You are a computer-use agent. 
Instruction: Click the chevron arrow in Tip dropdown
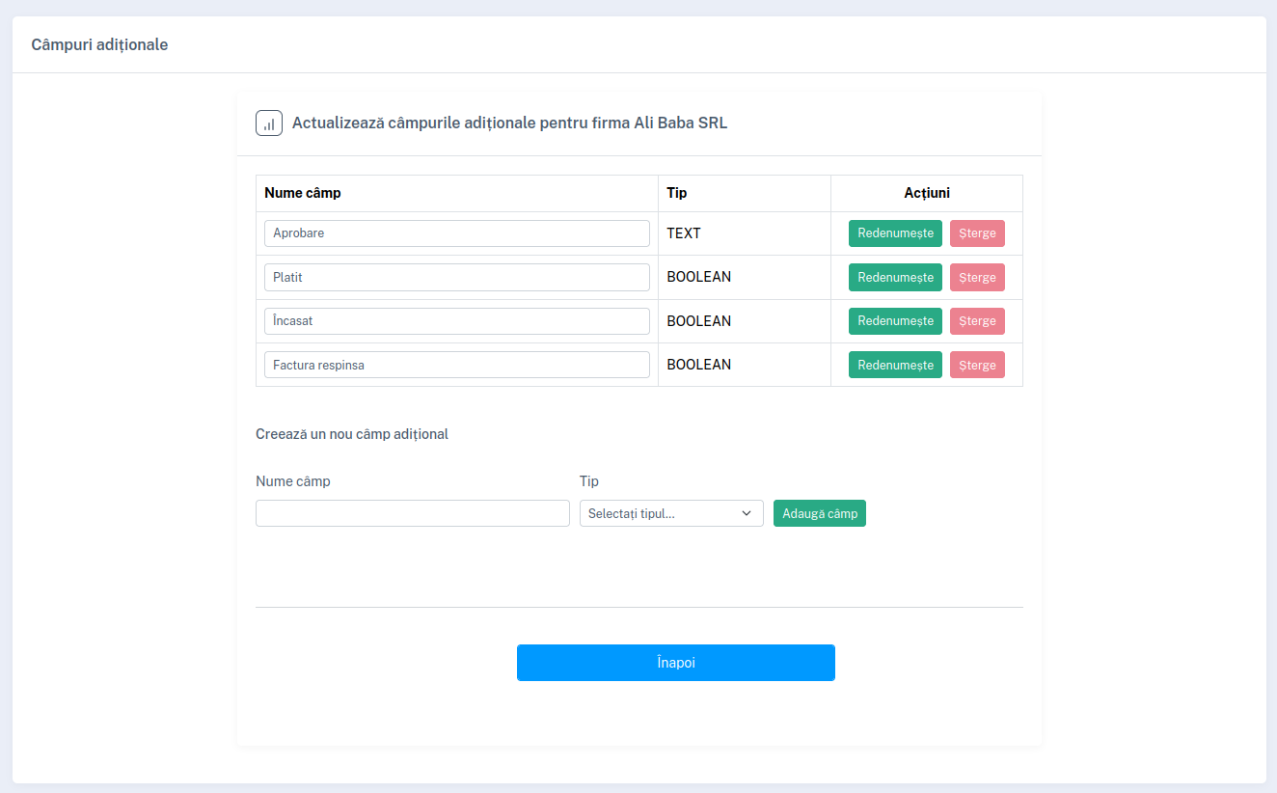pyautogui.click(x=746, y=513)
